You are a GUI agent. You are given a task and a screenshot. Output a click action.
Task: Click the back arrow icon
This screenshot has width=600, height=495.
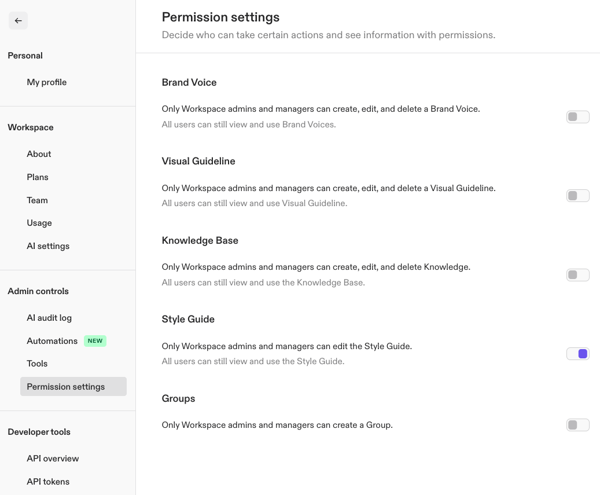pyautogui.click(x=18, y=21)
